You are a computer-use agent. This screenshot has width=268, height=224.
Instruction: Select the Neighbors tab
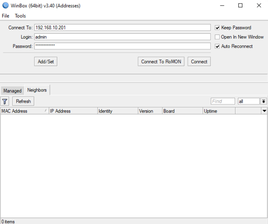click(37, 90)
